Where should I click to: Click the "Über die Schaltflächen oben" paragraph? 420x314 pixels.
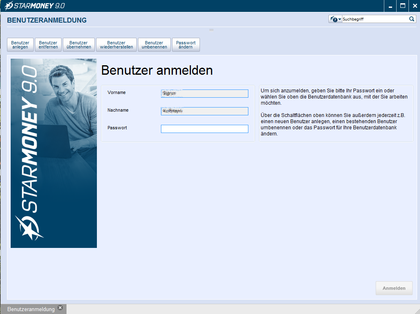[x=333, y=124]
